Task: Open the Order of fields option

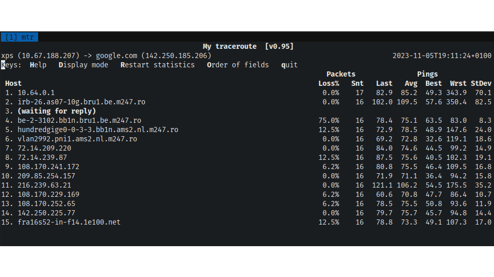Action: [x=238, y=65]
